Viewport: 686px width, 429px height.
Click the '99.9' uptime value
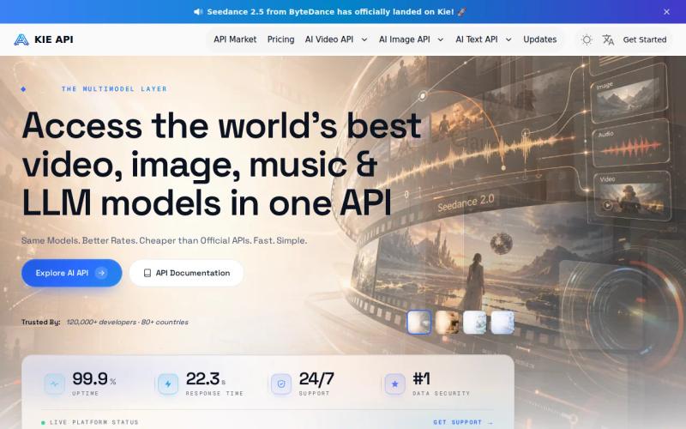[x=90, y=378]
